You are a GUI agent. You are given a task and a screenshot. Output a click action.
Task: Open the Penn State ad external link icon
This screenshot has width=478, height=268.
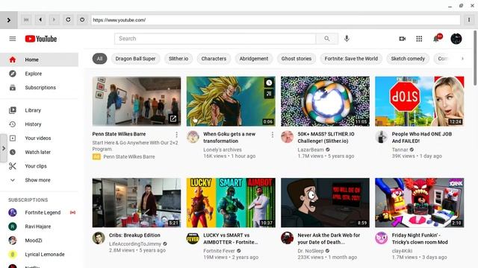173,118
